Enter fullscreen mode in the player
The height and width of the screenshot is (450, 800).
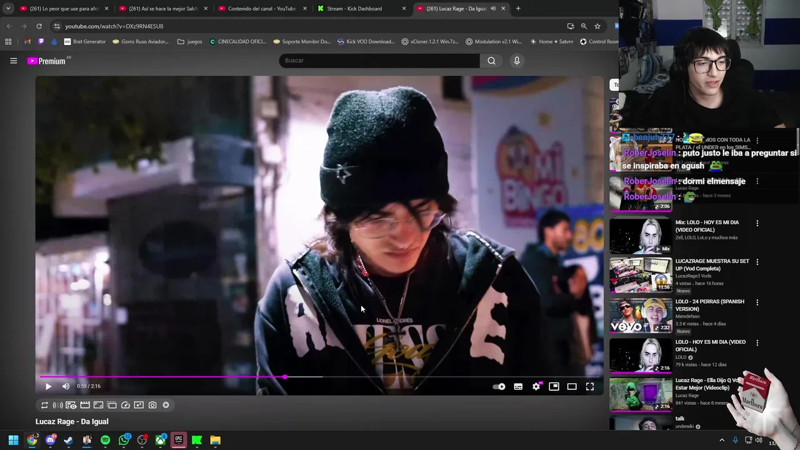coord(590,386)
